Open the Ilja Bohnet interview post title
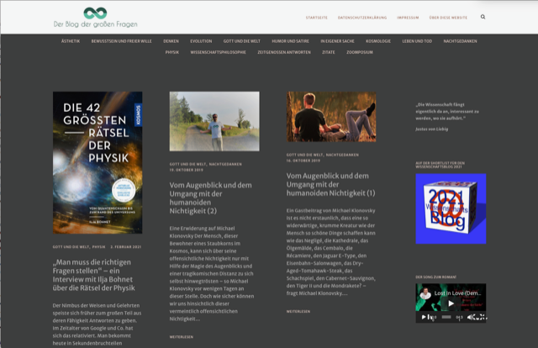The image size is (538, 348). pos(93,275)
